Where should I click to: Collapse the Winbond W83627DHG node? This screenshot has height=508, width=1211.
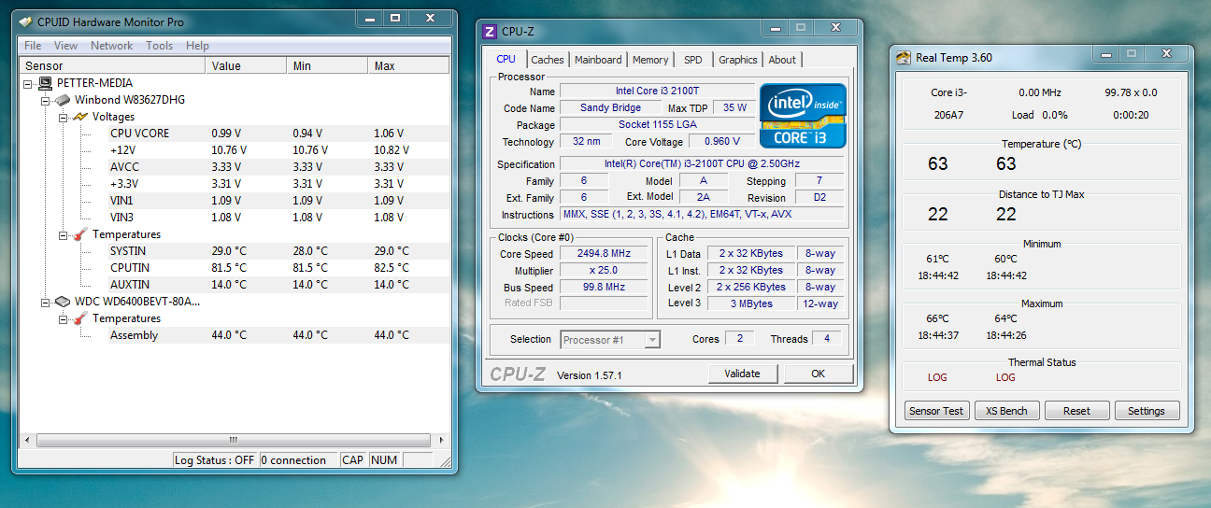tap(45, 100)
